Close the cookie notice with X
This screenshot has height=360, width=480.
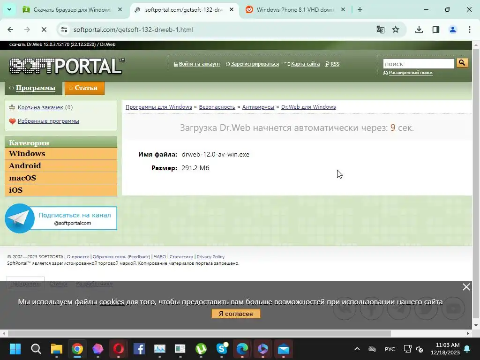coord(466,287)
